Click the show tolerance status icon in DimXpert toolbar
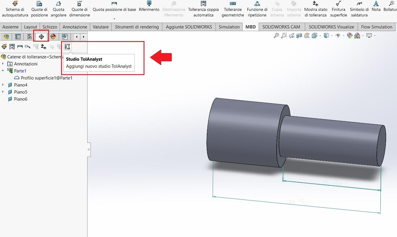 point(44,46)
